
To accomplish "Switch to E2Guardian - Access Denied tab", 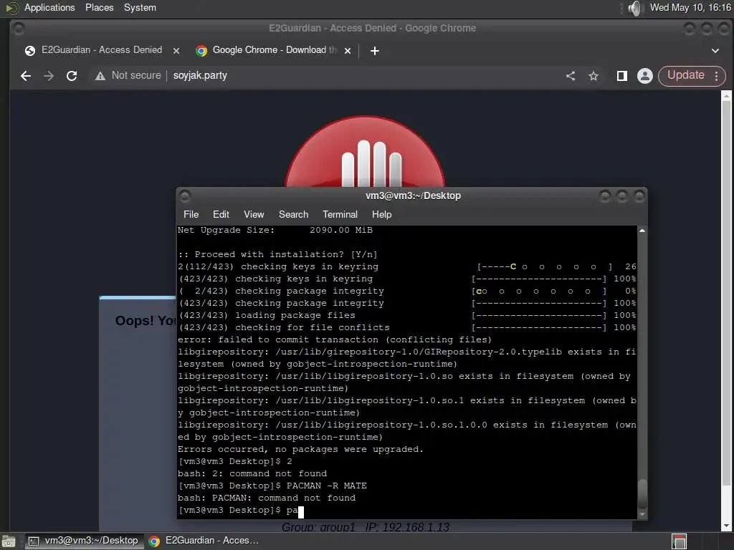I will 102,50.
